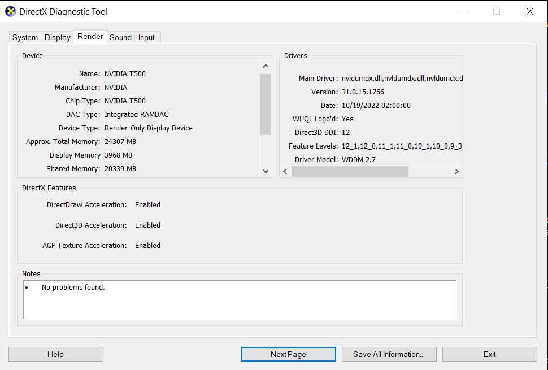Click Device list scroll up arrow
The height and width of the screenshot is (370, 548).
coord(266,66)
